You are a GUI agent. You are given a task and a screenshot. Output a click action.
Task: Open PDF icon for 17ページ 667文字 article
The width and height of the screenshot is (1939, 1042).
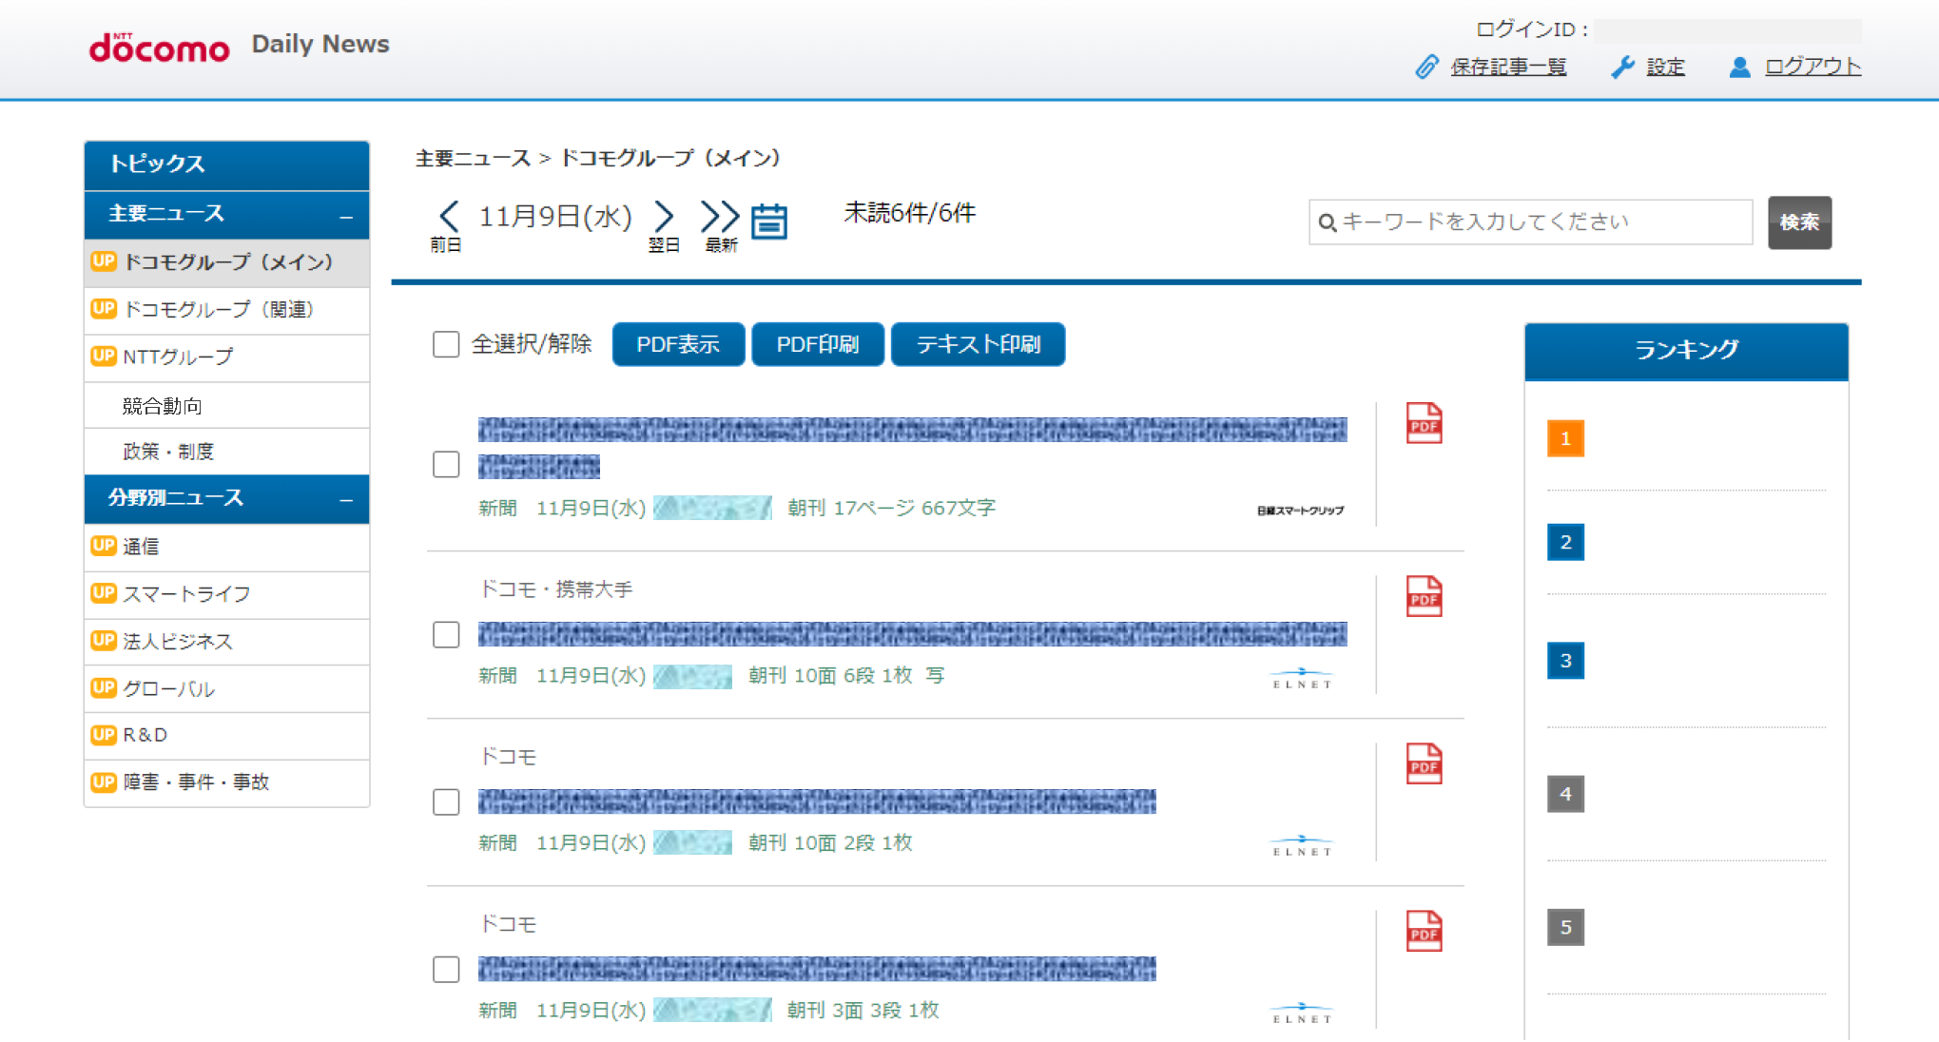tap(1424, 423)
